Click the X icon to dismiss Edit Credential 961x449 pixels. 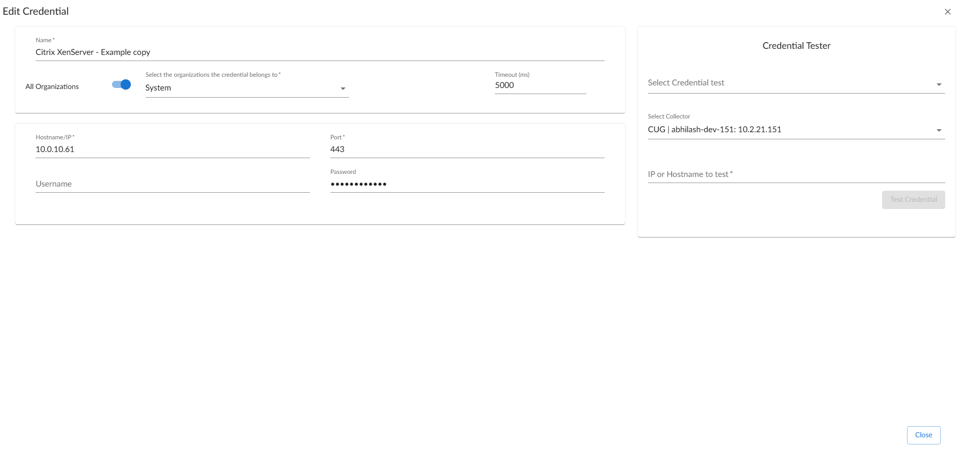947,12
